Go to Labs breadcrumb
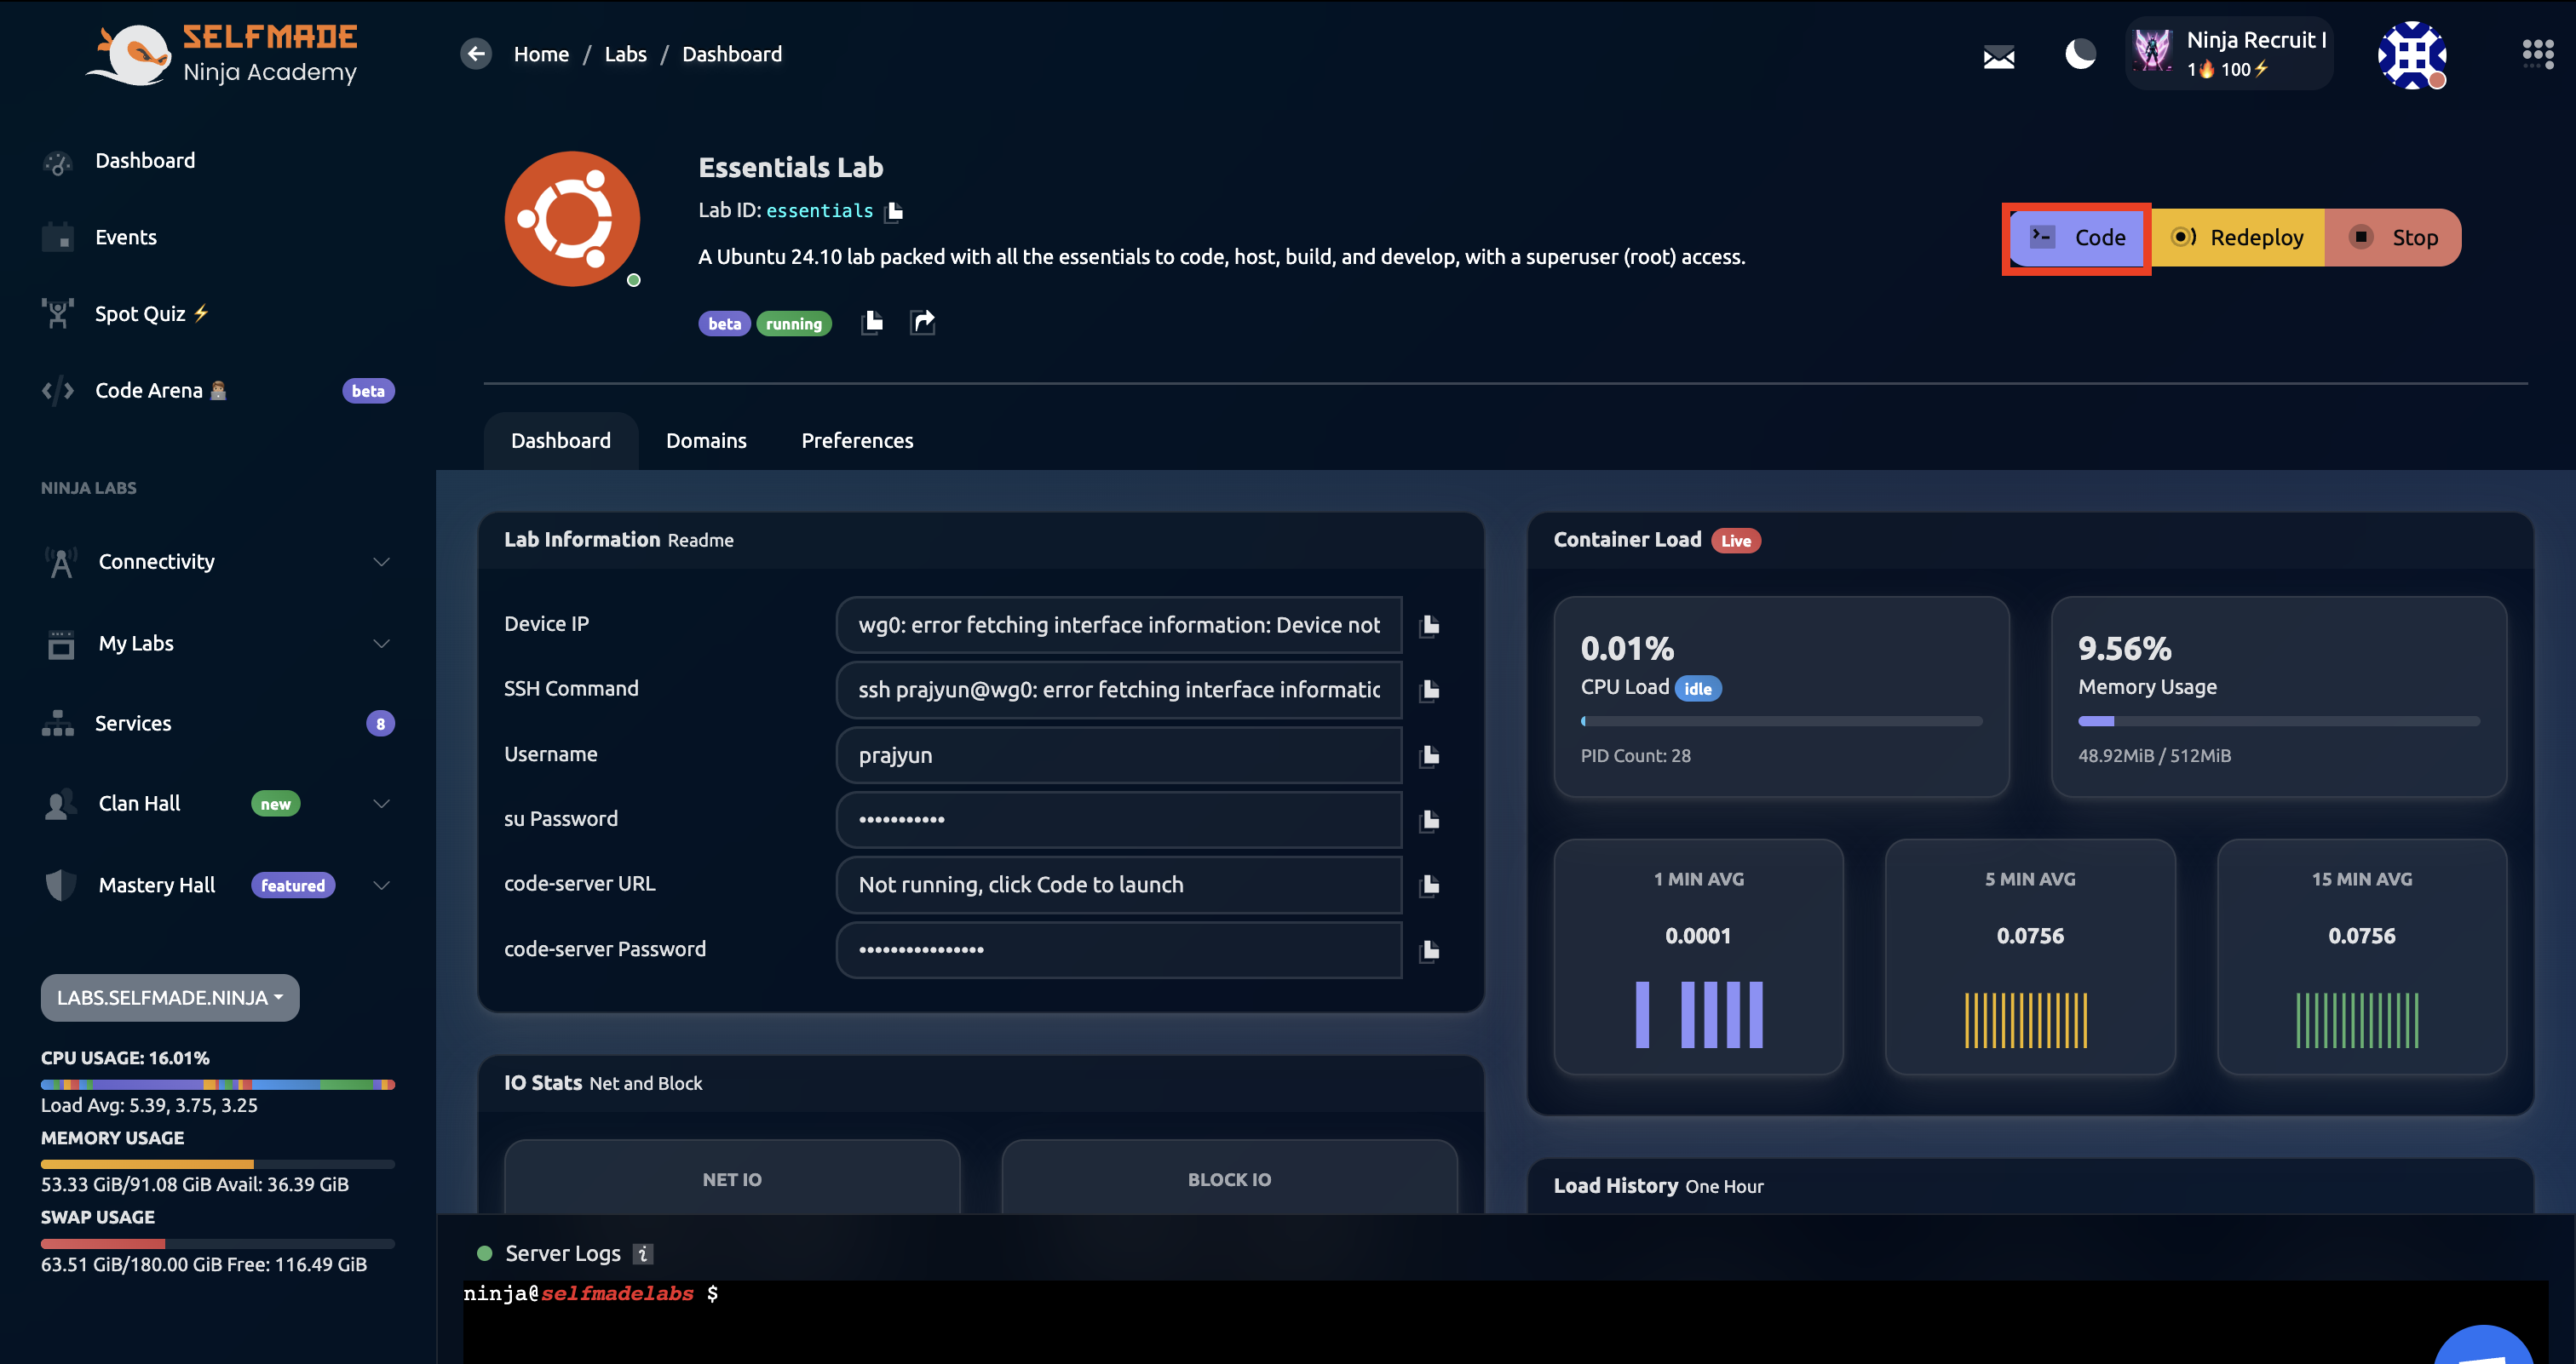 (625, 54)
